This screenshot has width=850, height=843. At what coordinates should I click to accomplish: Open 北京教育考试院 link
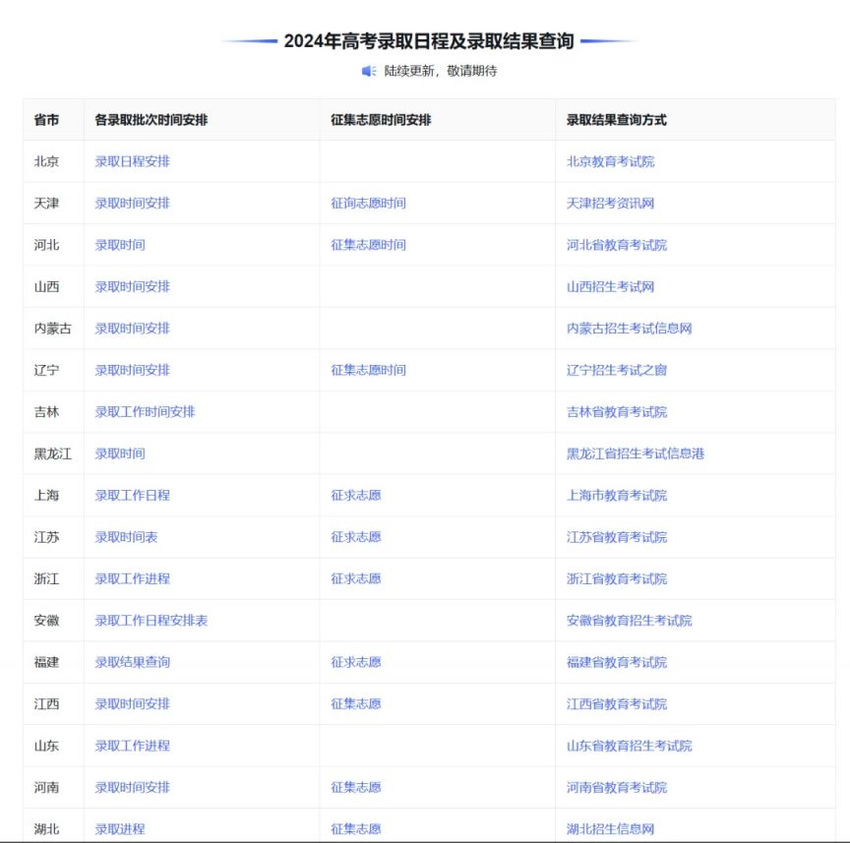point(610,161)
